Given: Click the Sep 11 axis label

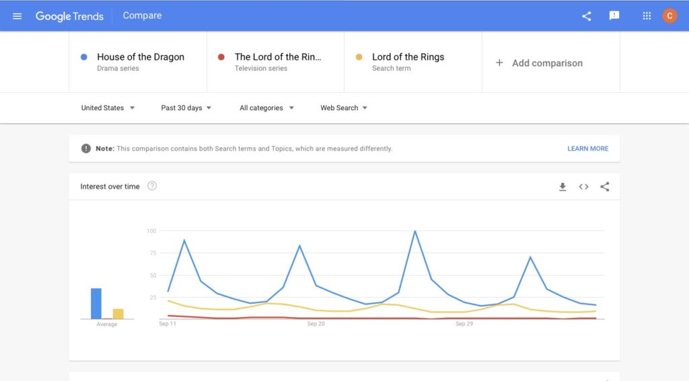Looking at the screenshot, I should 168,324.
